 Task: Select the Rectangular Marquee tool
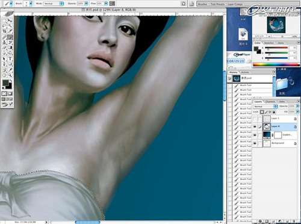click(x=4, y=20)
